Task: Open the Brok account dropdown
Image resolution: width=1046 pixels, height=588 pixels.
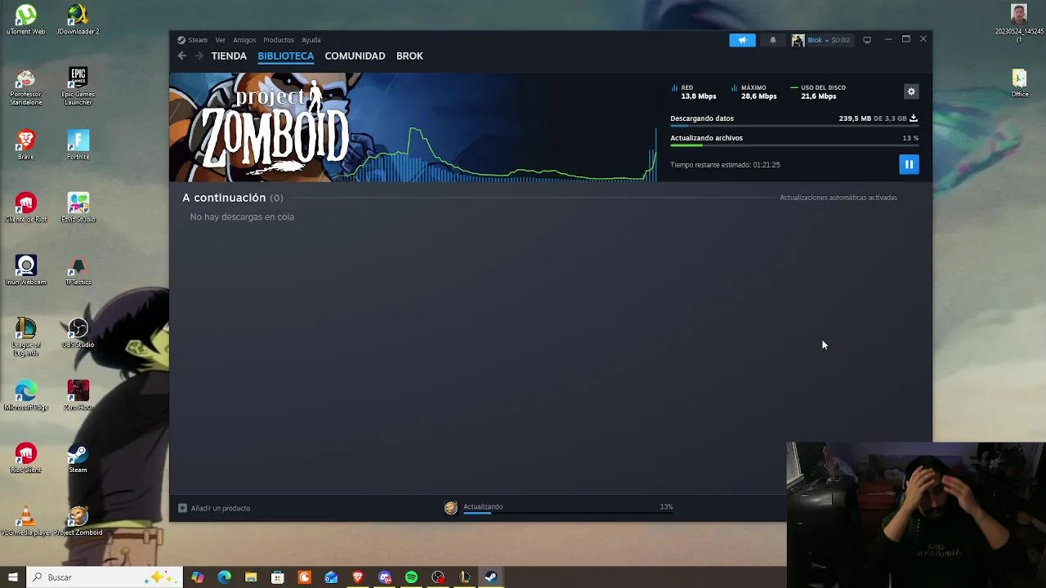Action: (820, 40)
